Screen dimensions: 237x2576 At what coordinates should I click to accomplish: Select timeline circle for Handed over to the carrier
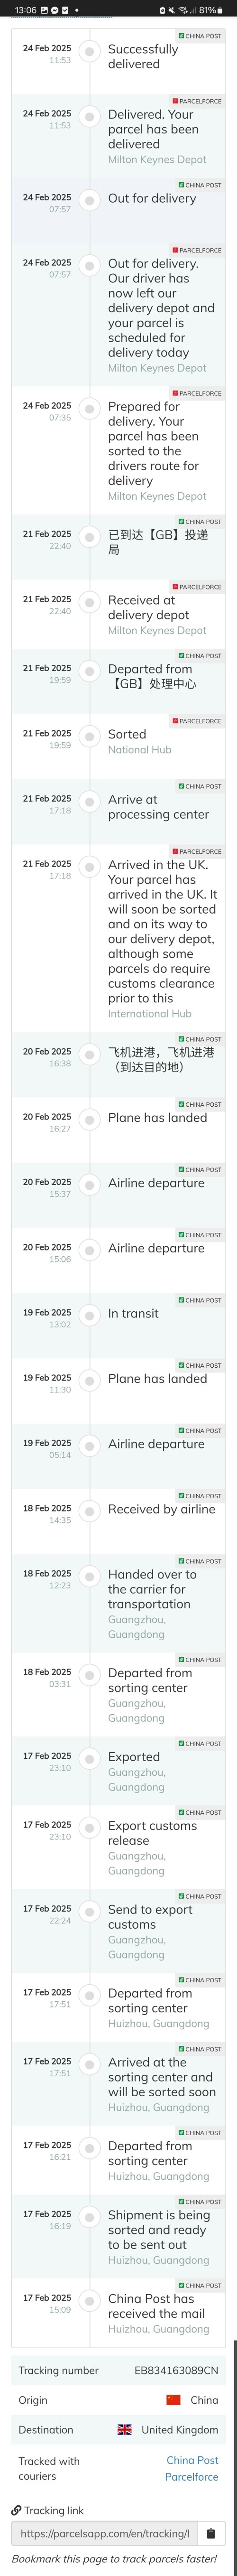coord(90,1575)
